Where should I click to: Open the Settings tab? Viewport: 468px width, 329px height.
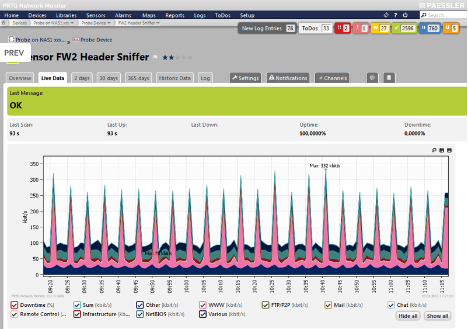click(x=245, y=78)
